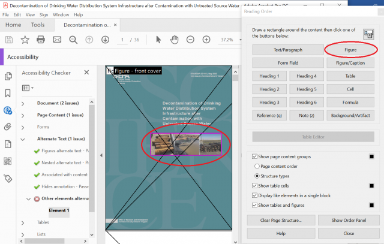The width and height of the screenshot is (384, 244).
Task: Toggle Show page content groups checkbox
Action: [255, 156]
